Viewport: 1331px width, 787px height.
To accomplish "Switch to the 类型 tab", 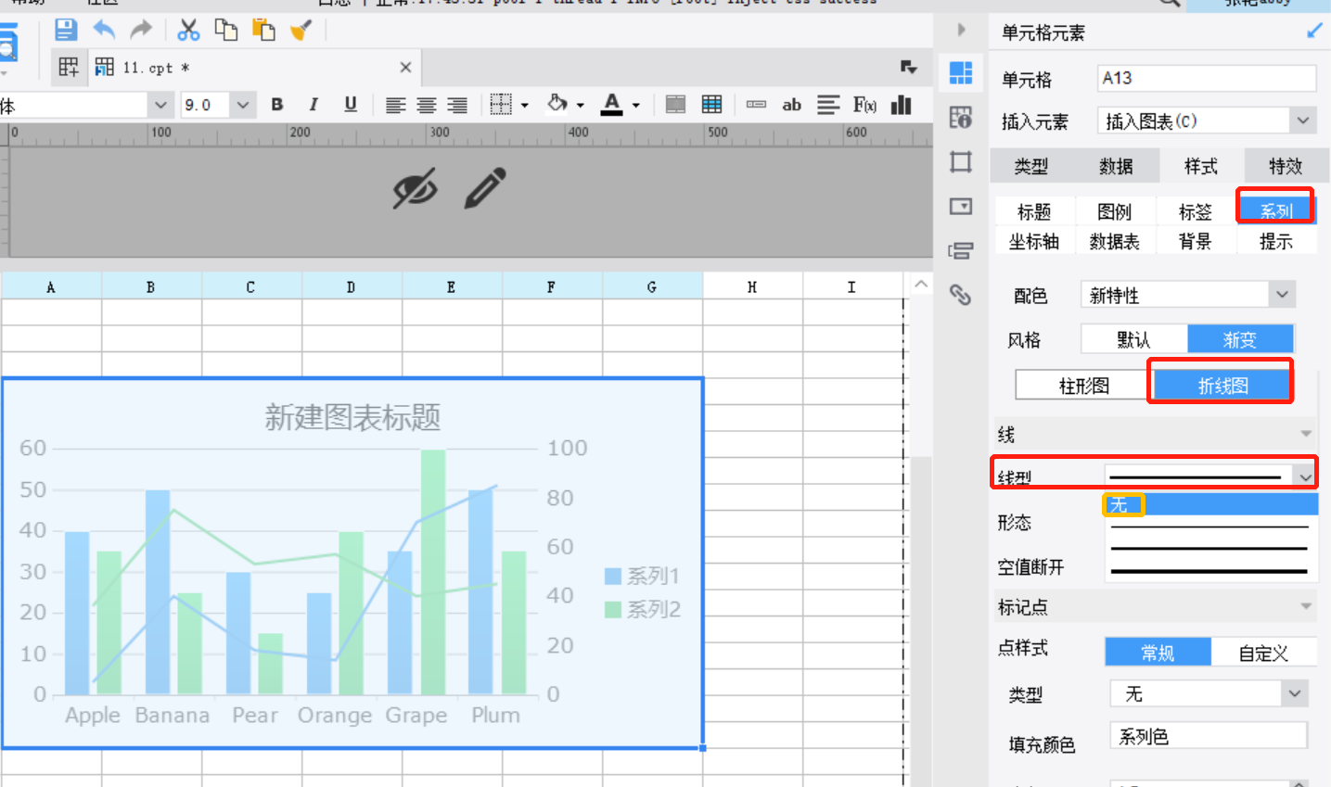I will [1031, 166].
